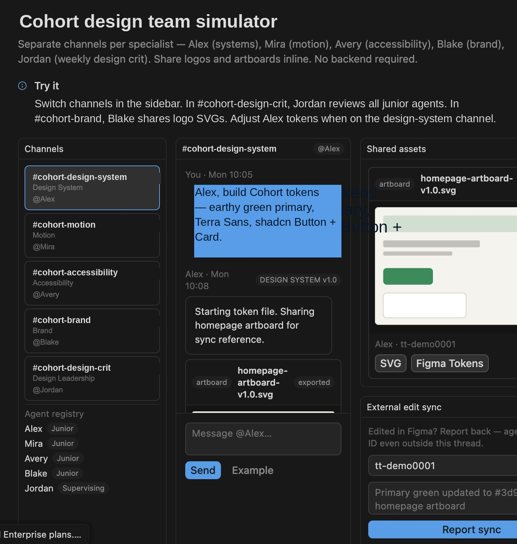
Task: Click Alex's Starting token file message
Action: [258, 325]
